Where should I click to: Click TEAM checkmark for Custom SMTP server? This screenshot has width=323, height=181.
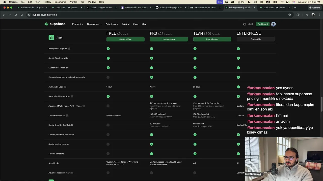pos(195,68)
